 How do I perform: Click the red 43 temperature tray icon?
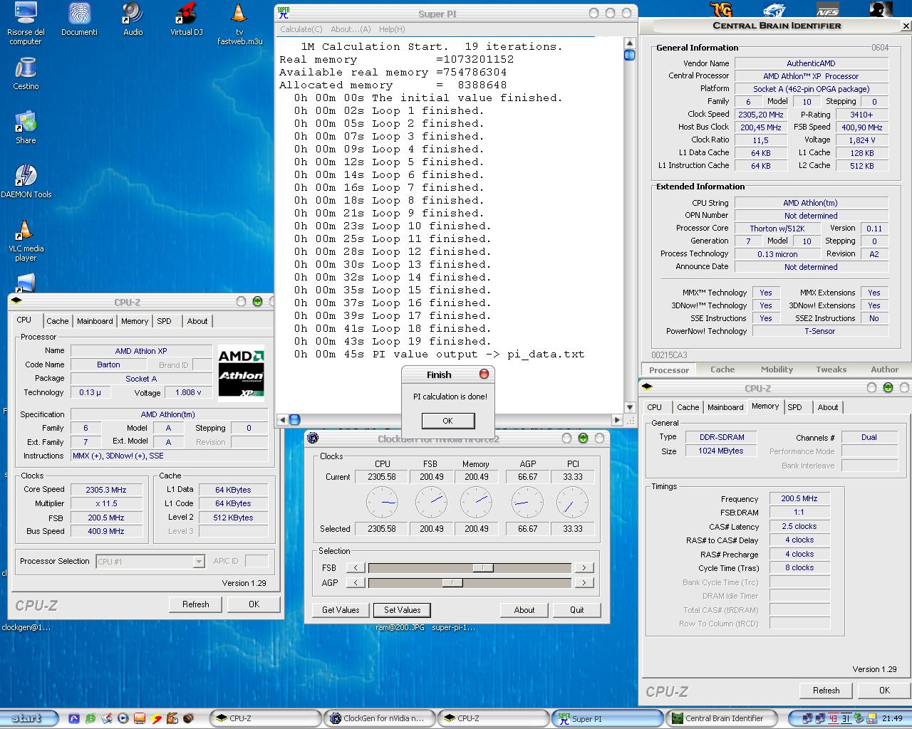(833, 718)
